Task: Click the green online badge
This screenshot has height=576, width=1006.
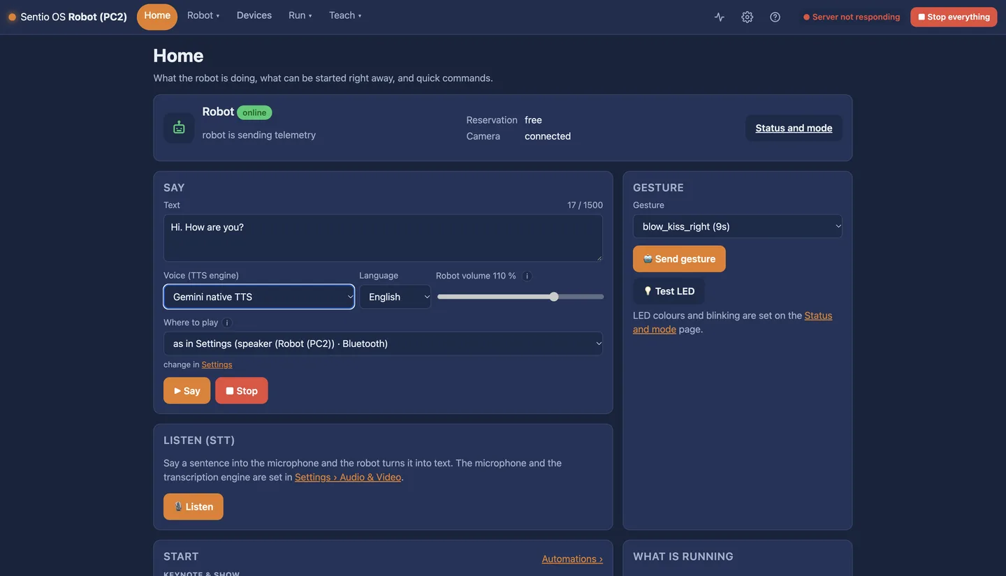Action: coord(254,112)
